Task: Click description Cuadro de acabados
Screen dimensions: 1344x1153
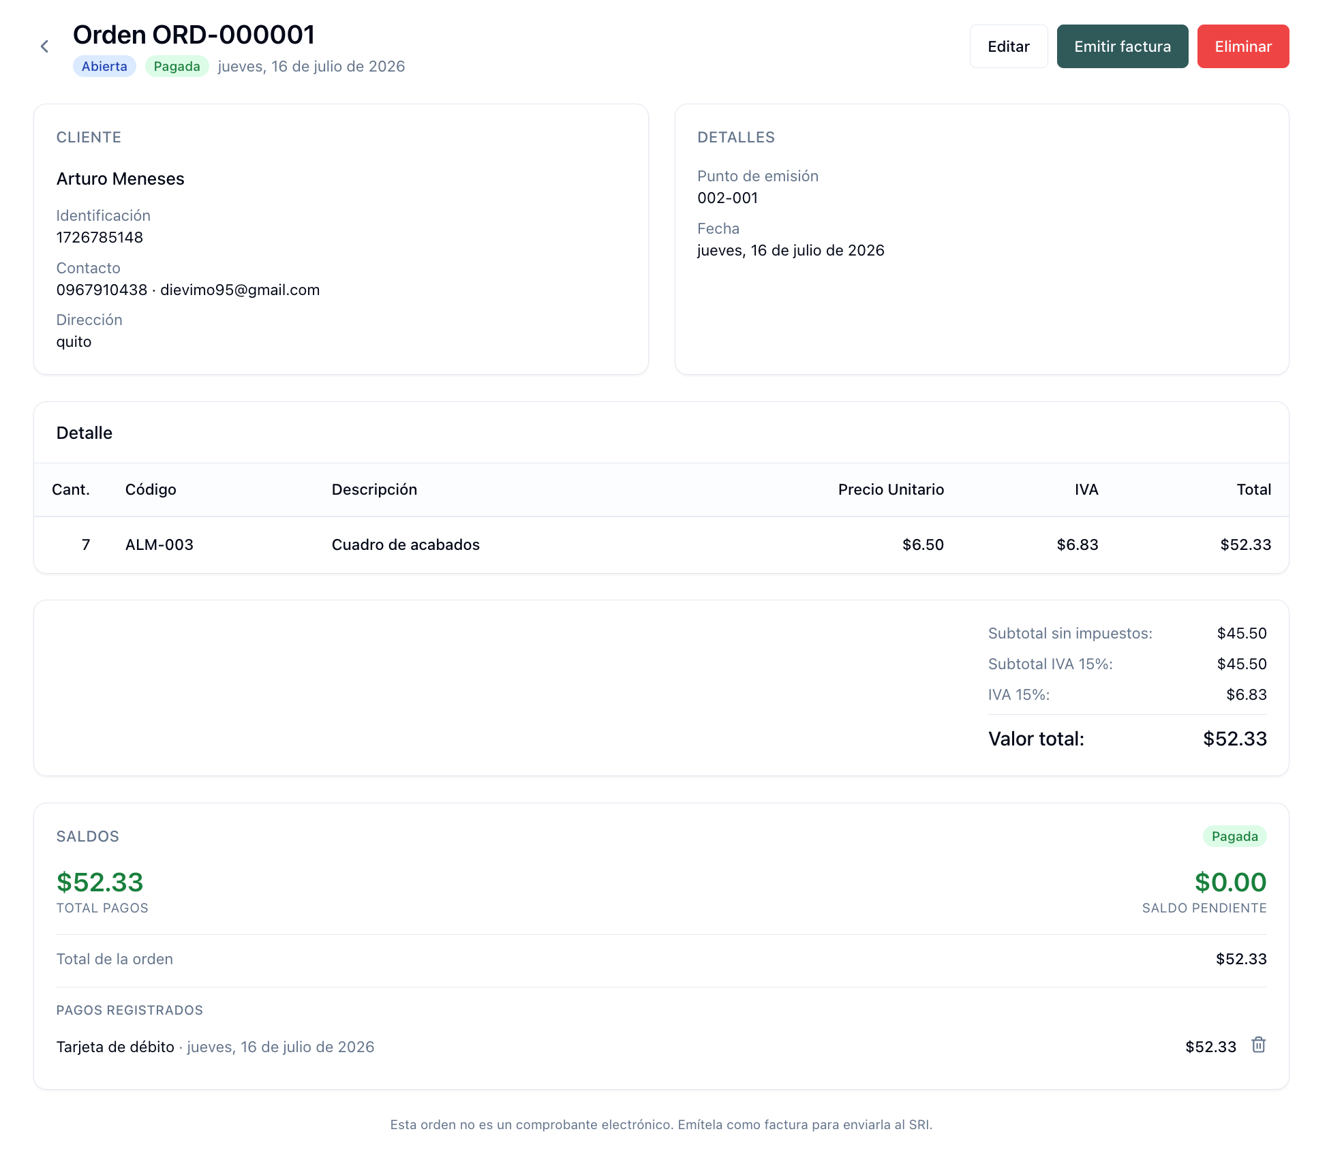Action: pyautogui.click(x=406, y=544)
